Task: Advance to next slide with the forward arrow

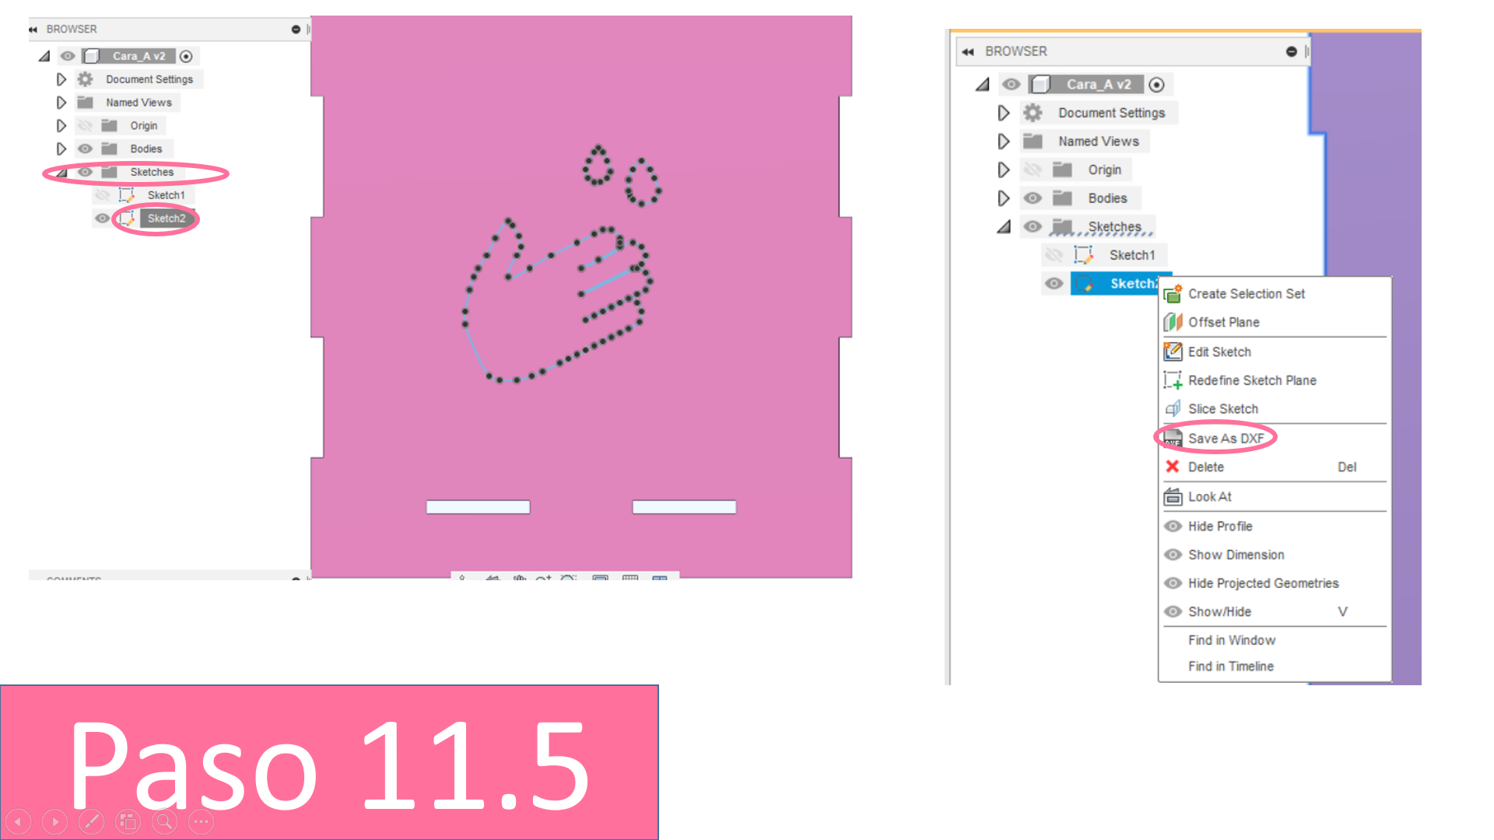Action: click(x=54, y=821)
